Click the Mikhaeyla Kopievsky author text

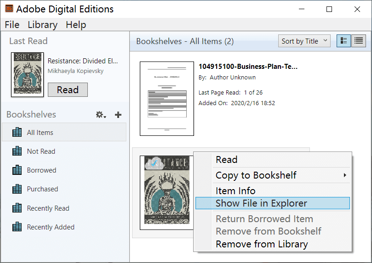75,71
